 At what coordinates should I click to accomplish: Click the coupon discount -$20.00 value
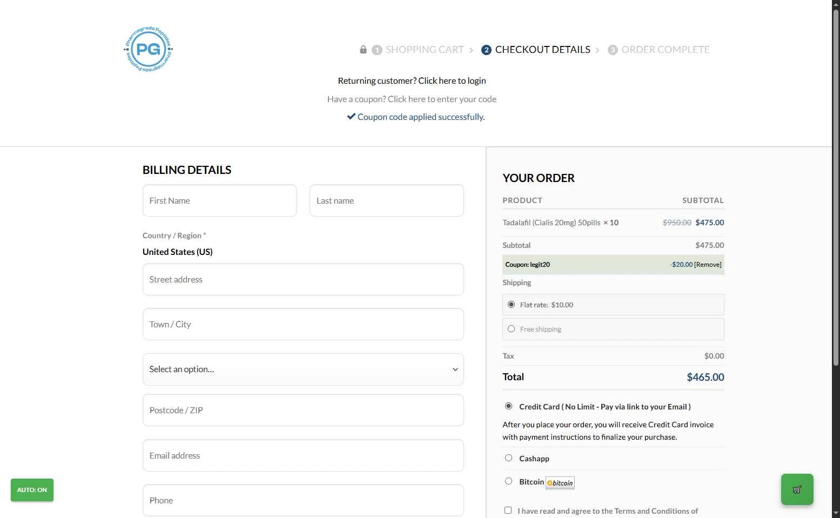tap(681, 265)
